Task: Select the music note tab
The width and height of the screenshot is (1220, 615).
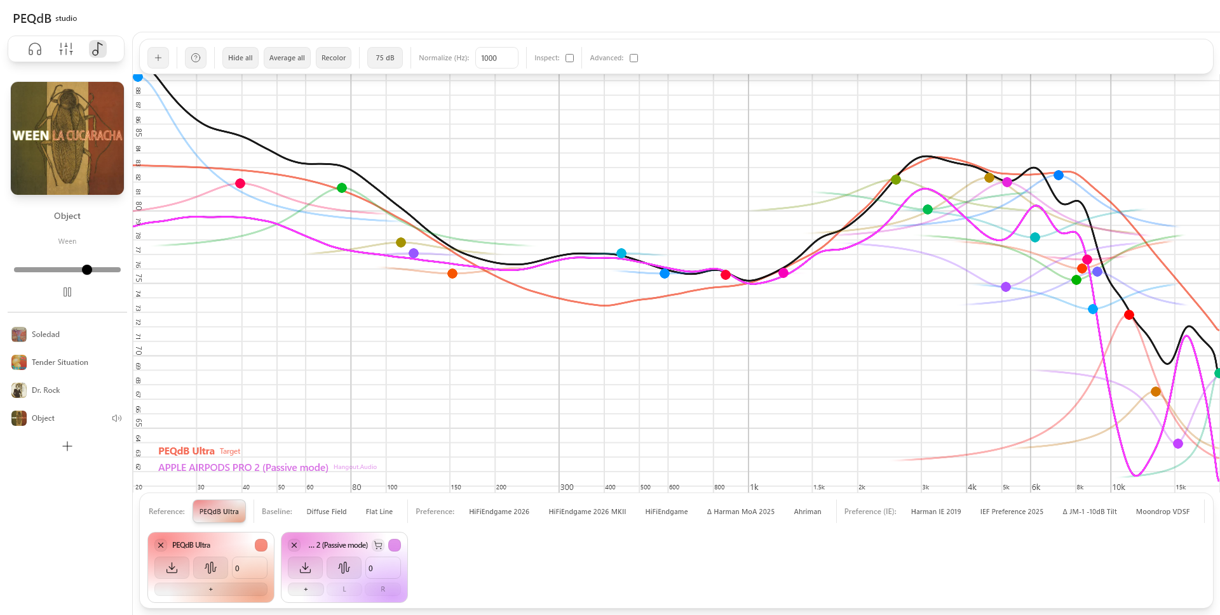Action: [97, 49]
